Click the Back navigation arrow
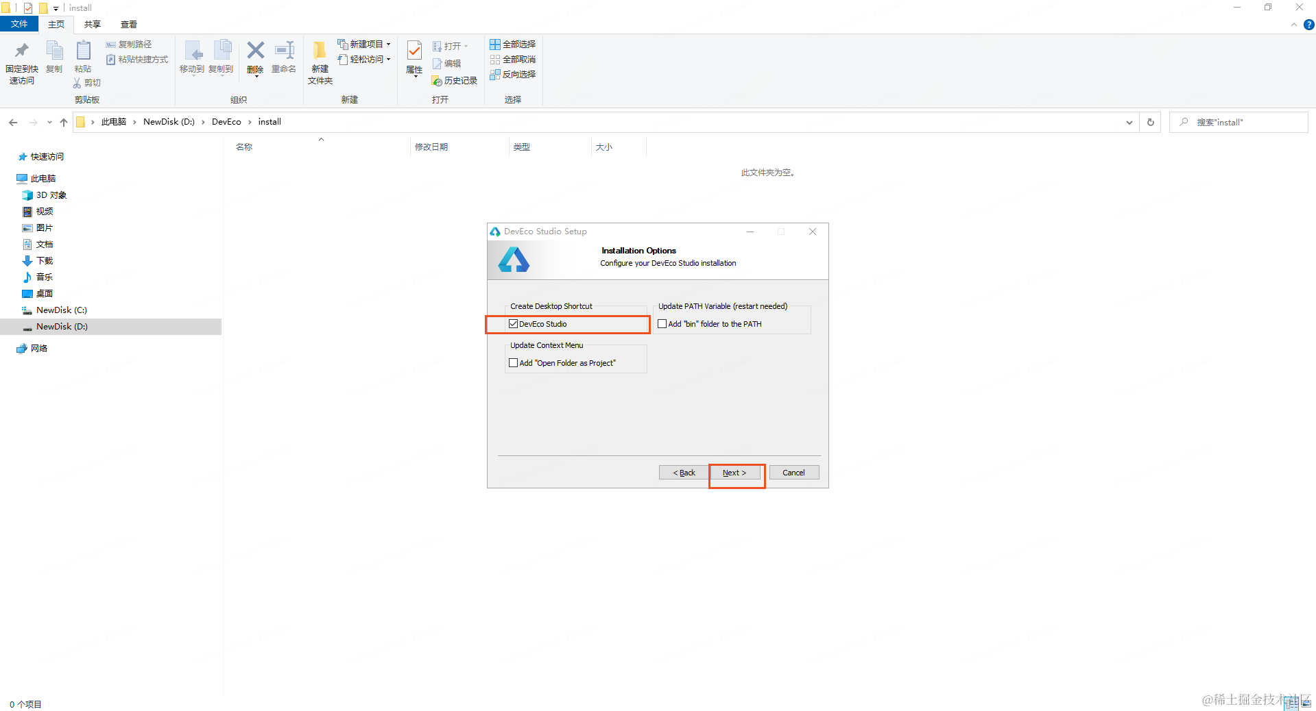This screenshot has width=1316, height=711. click(13, 123)
